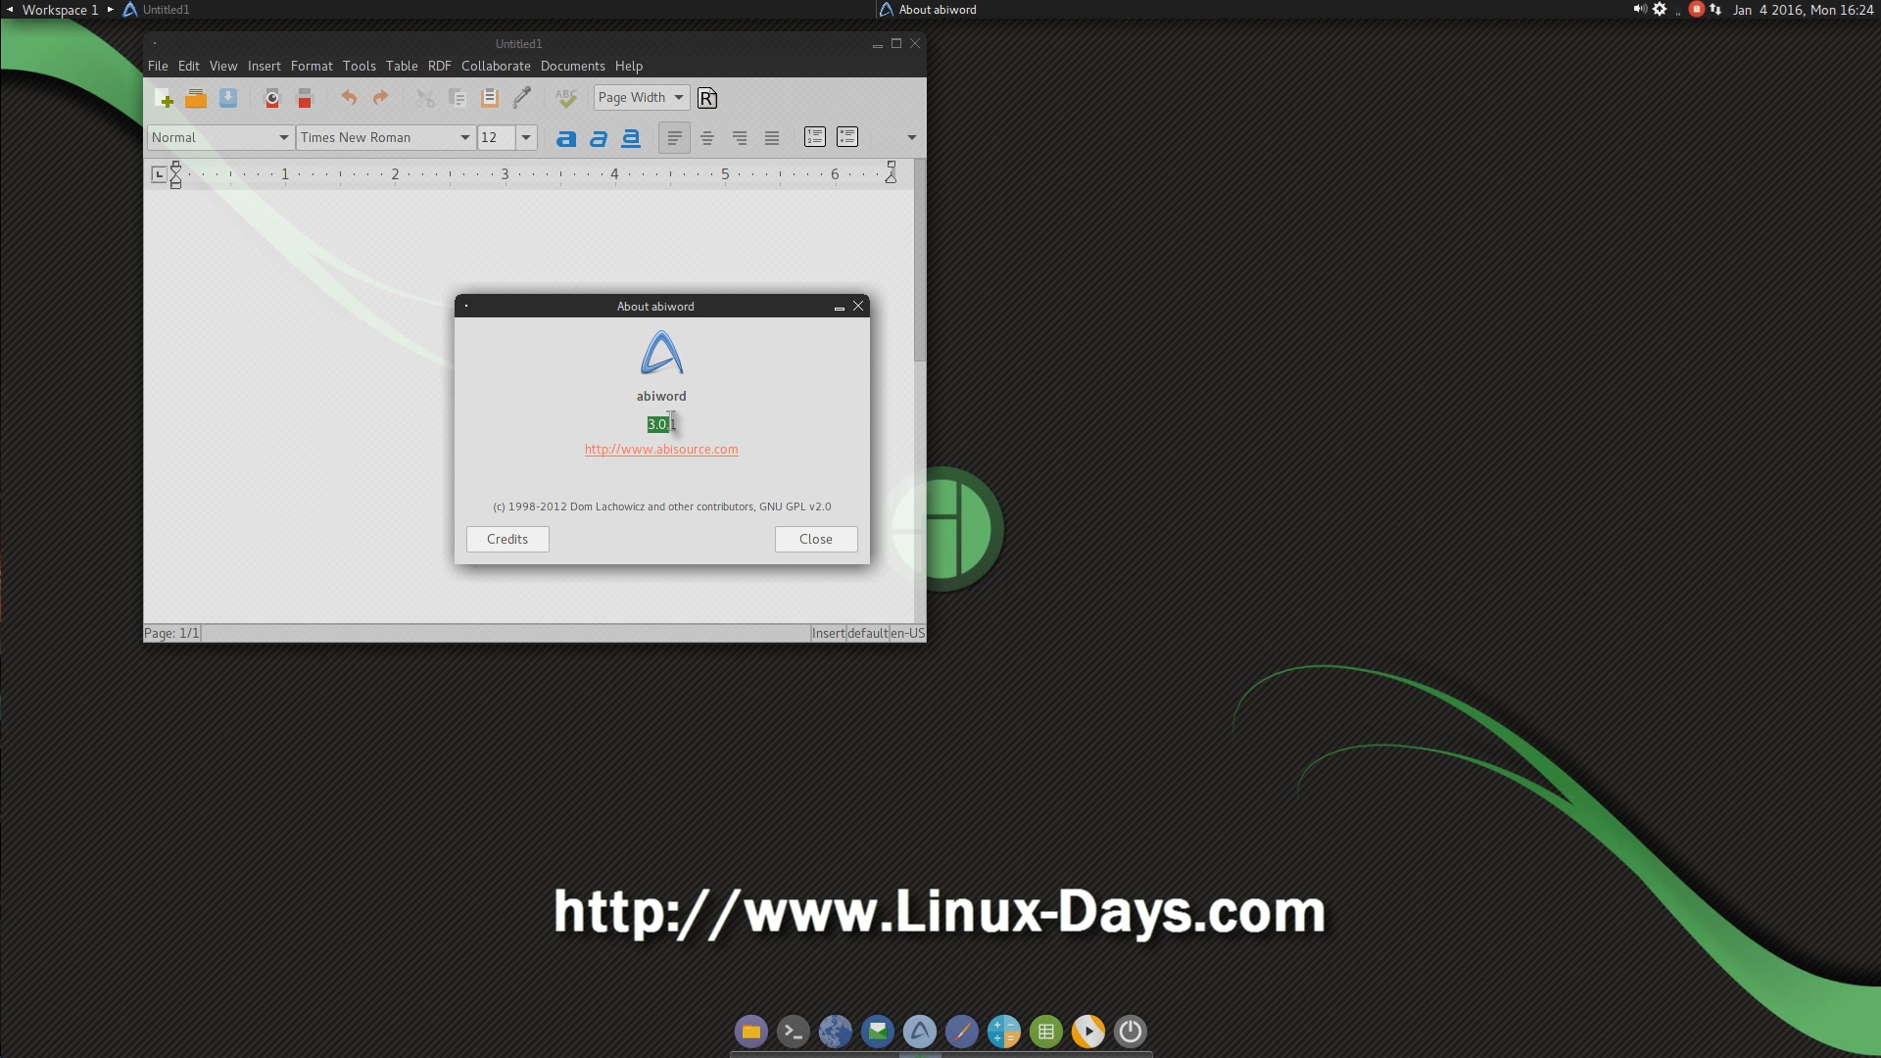Copy selection with the copy icon

[x=458, y=98]
